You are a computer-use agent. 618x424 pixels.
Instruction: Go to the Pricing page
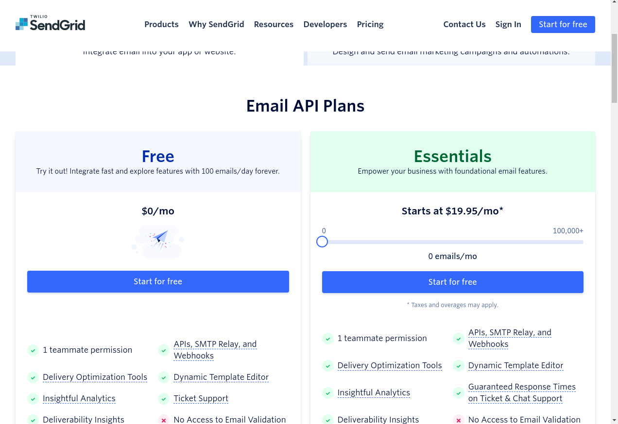(370, 24)
